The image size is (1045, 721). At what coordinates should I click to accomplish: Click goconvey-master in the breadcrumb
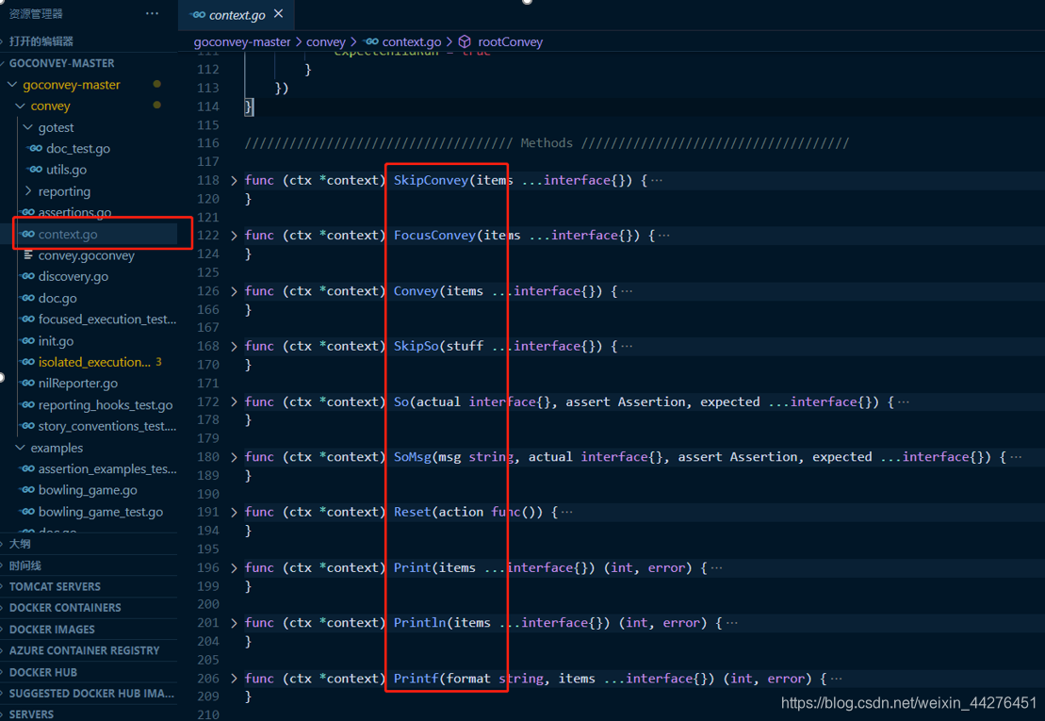coord(242,42)
